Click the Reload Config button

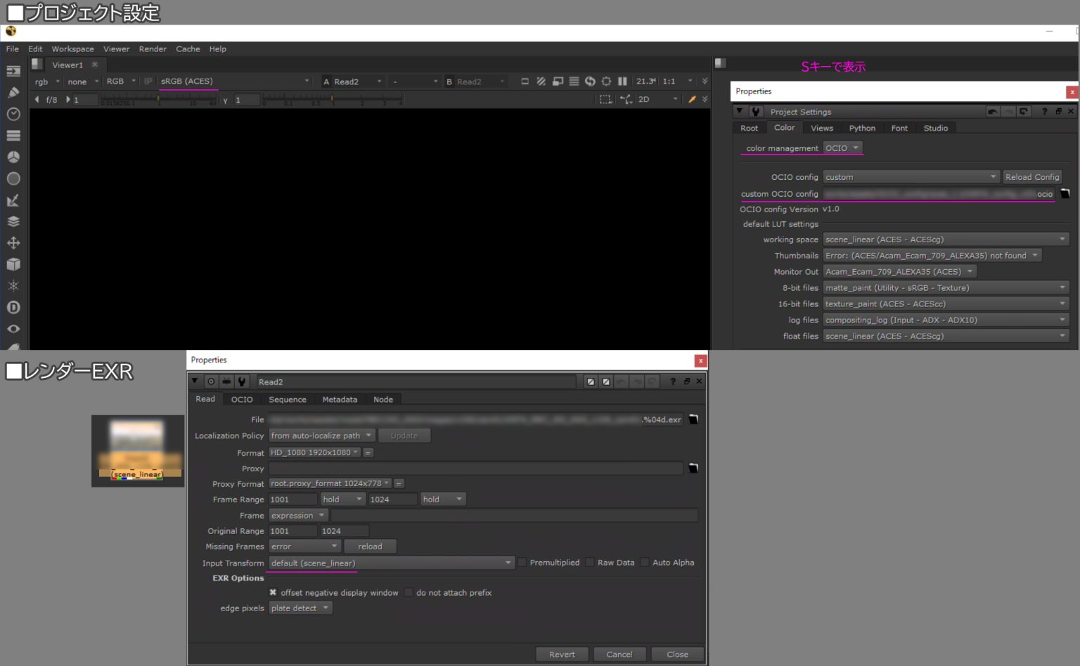(1032, 176)
